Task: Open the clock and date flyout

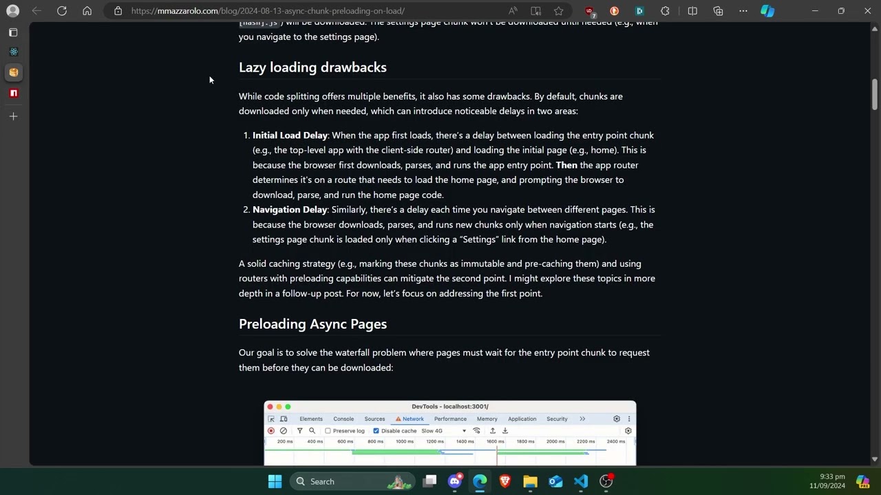Action: [827, 481]
